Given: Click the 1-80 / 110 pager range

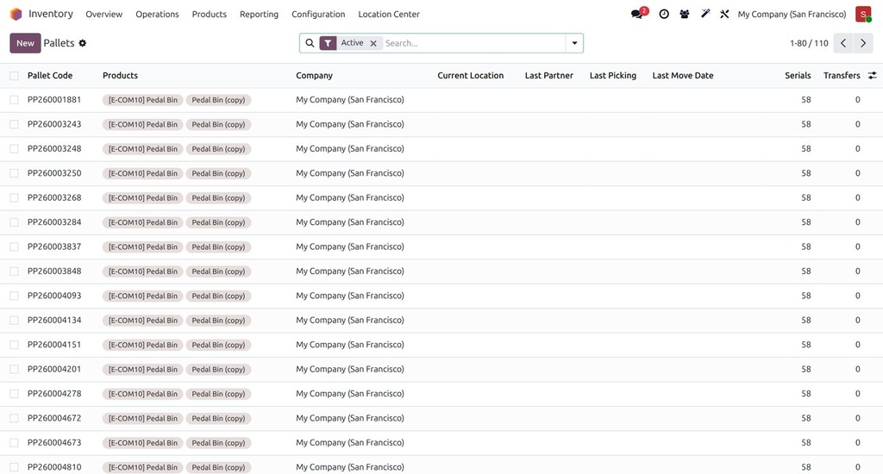Looking at the screenshot, I should coord(809,43).
